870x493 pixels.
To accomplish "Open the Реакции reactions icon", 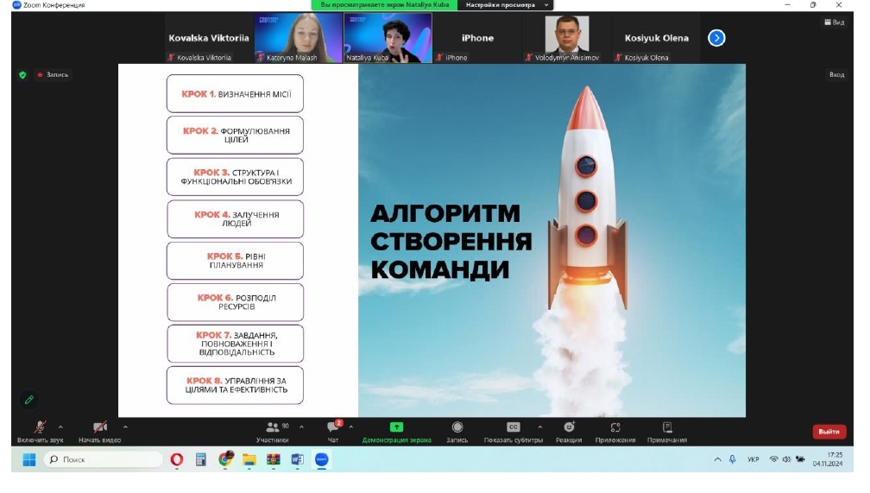I will point(569,428).
